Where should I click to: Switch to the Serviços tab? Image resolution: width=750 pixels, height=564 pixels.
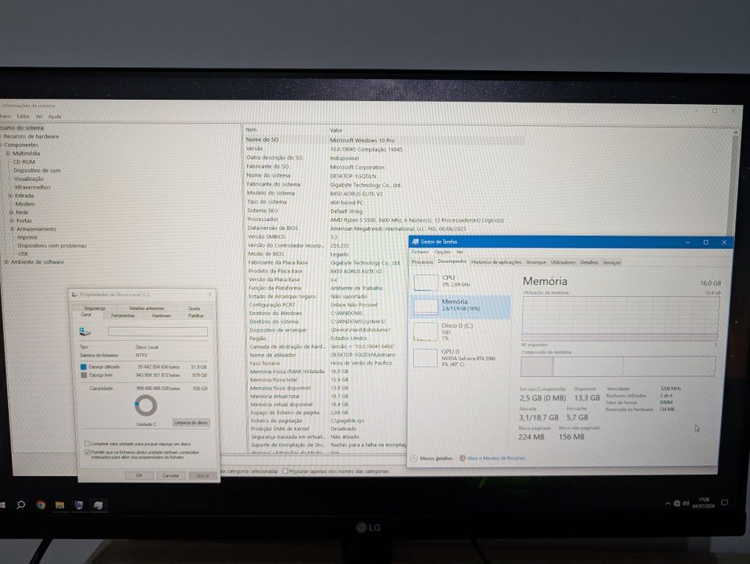point(611,262)
